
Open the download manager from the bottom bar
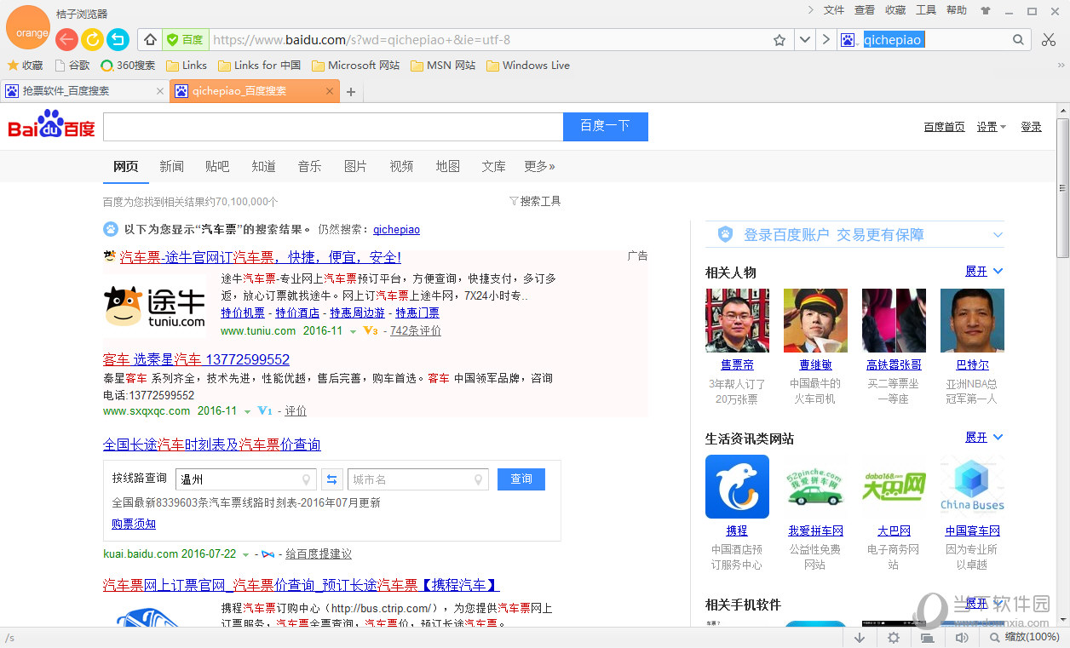pos(860,637)
